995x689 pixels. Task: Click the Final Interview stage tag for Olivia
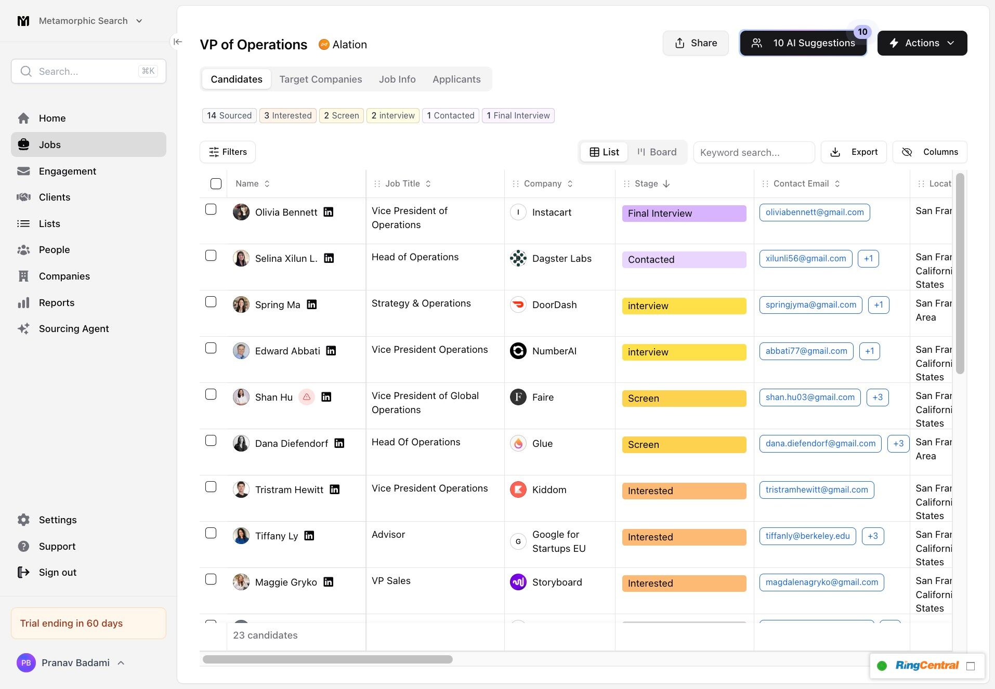[x=684, y=213]
